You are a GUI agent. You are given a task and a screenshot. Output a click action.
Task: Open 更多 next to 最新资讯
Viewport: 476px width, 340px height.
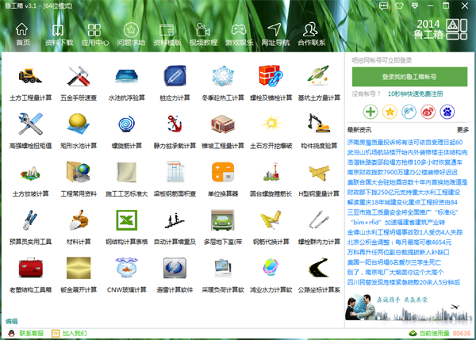click(463, 129)
